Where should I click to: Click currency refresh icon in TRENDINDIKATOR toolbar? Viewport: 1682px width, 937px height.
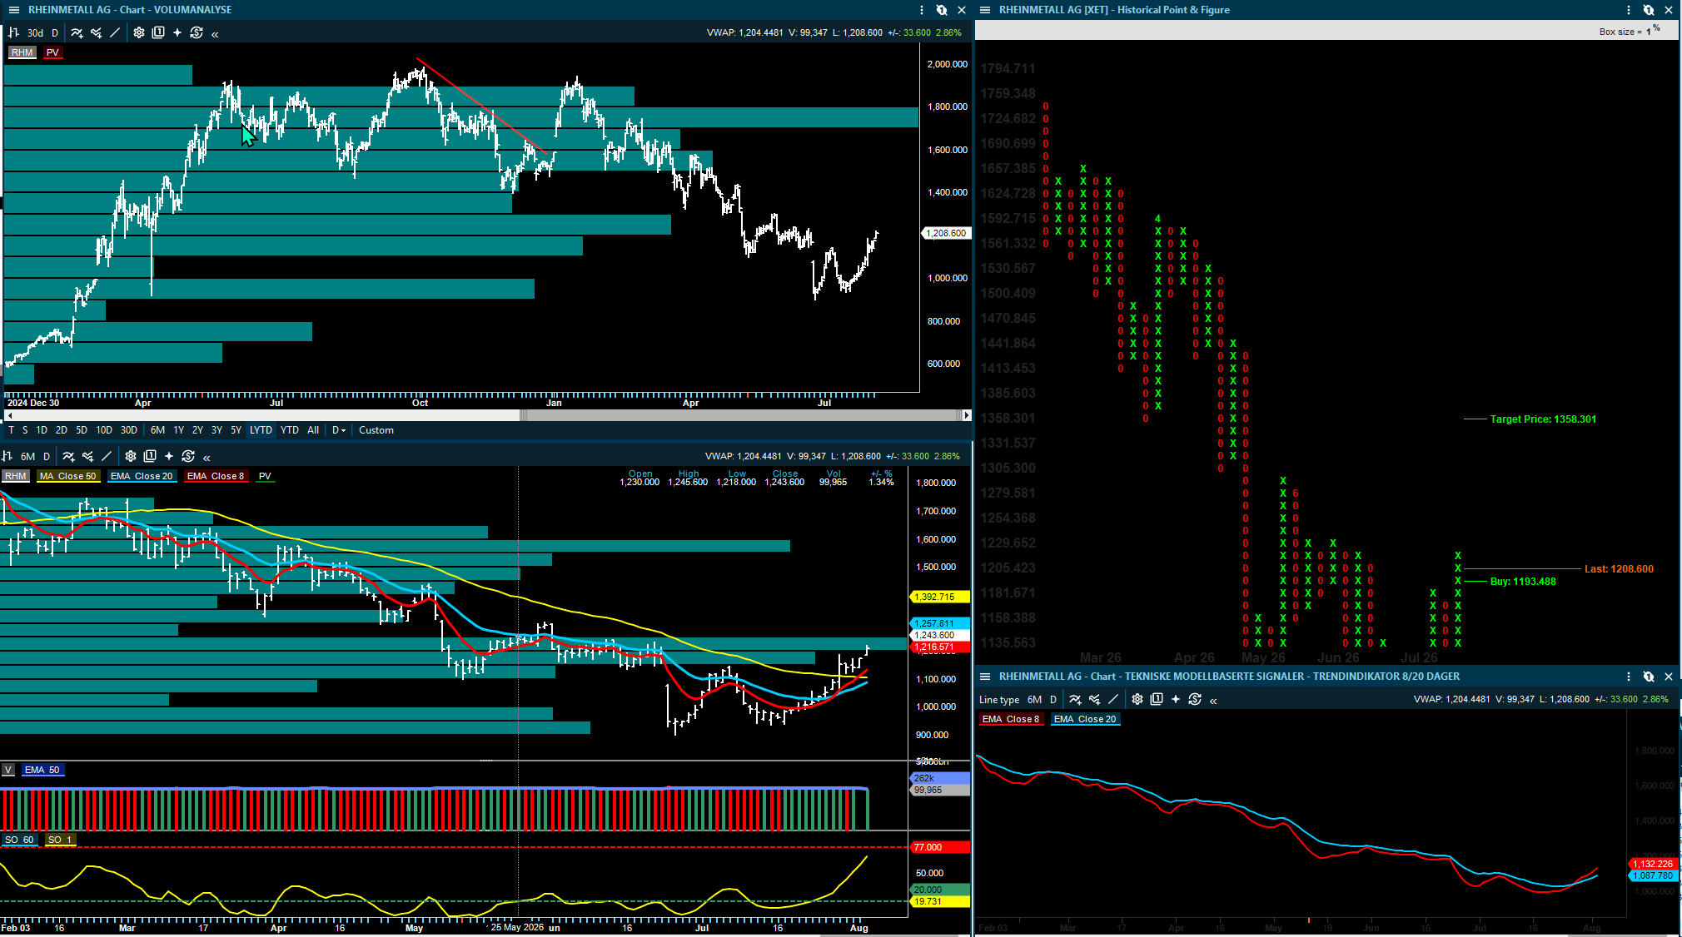(1195, 700)
